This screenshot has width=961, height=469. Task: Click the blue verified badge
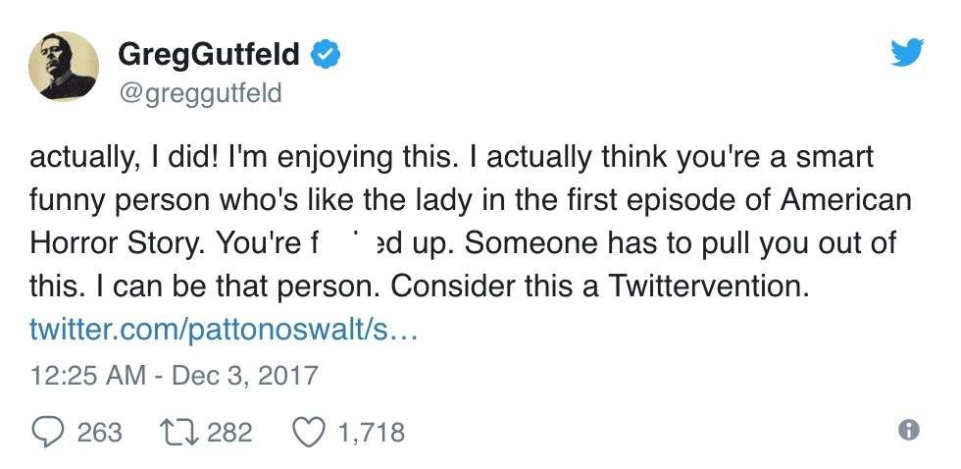[325, 53]
